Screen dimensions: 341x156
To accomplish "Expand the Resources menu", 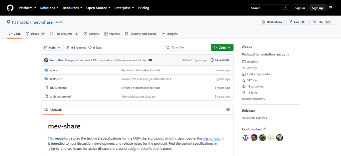I will coord(72,8).
